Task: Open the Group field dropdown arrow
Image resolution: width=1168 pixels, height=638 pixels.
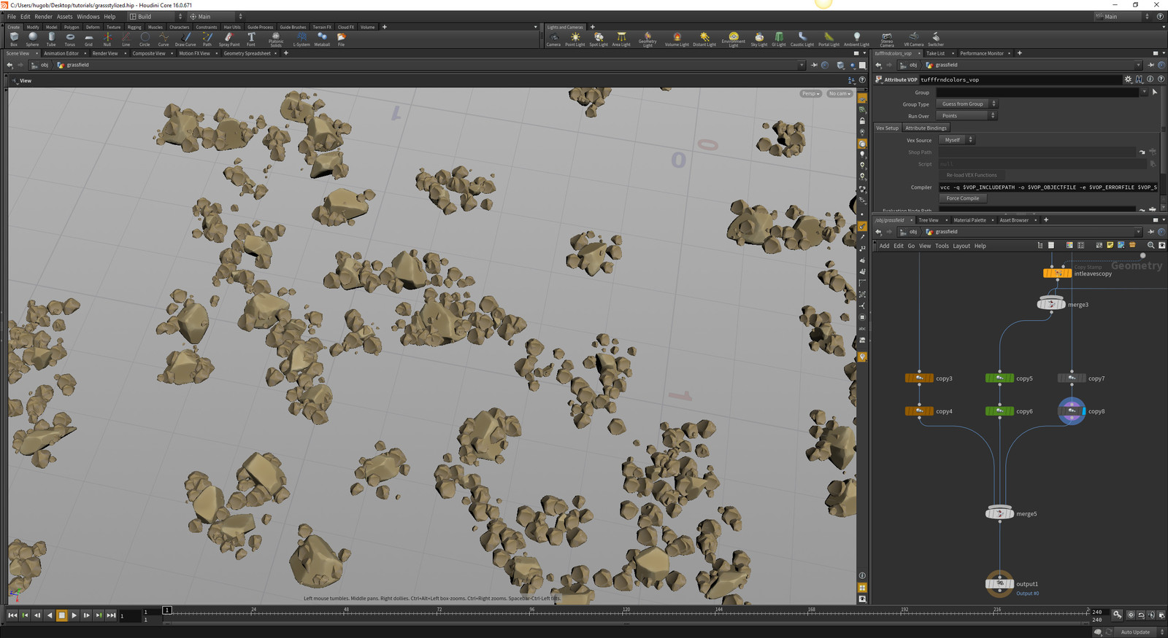Action: pyautogui.click(x=1144, y=93)
